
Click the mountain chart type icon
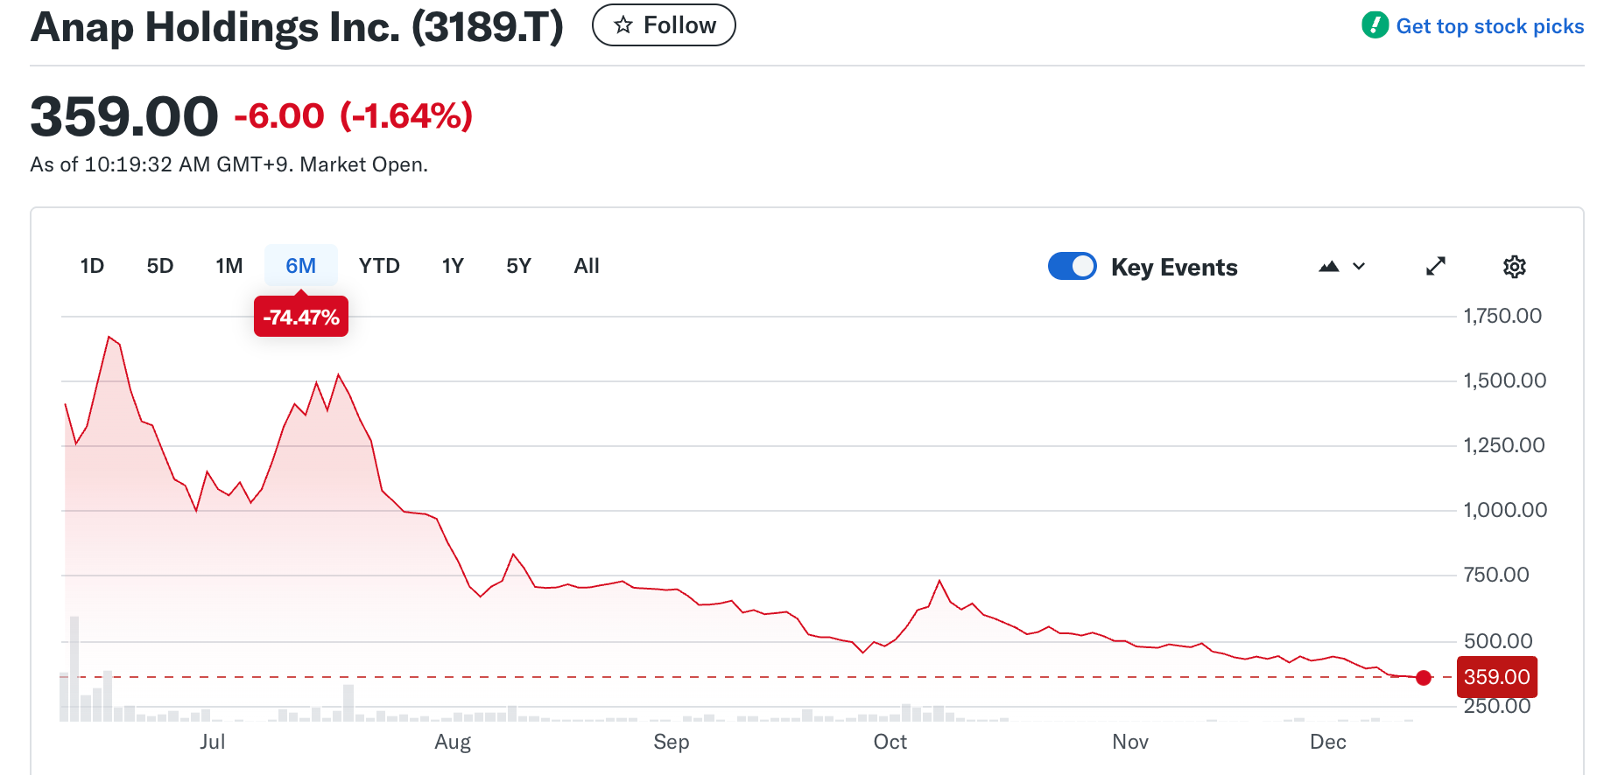1329,267
